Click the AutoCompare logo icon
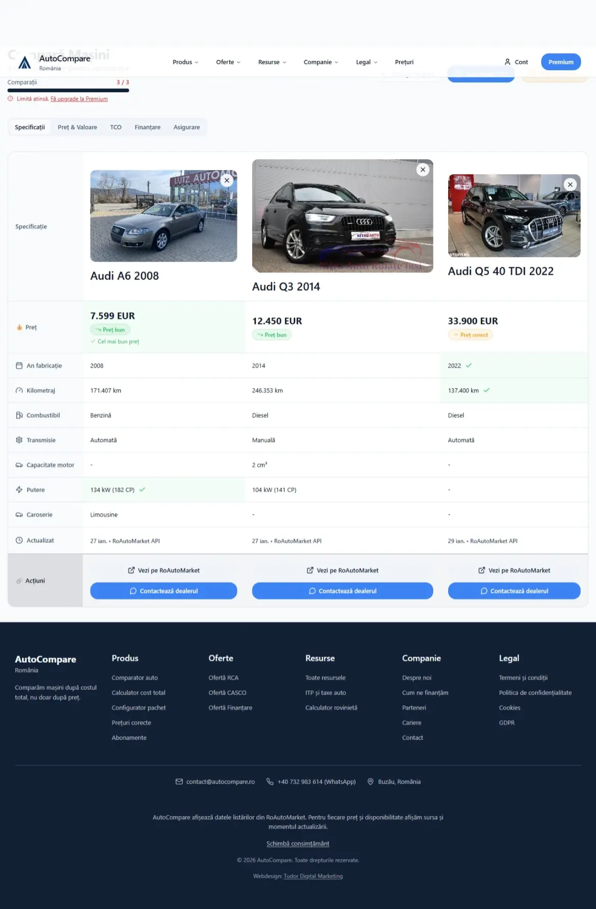Viewport: 596px width, 909px height. pos(25,62)
